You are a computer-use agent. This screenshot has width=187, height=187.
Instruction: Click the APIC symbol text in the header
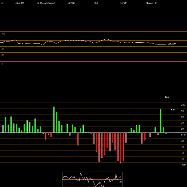pyautogui.click(x=124, y=3)
